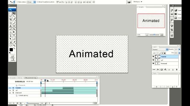Select the Navigator panel tab
Screen dimensions: 190x106
click(142, 7)
